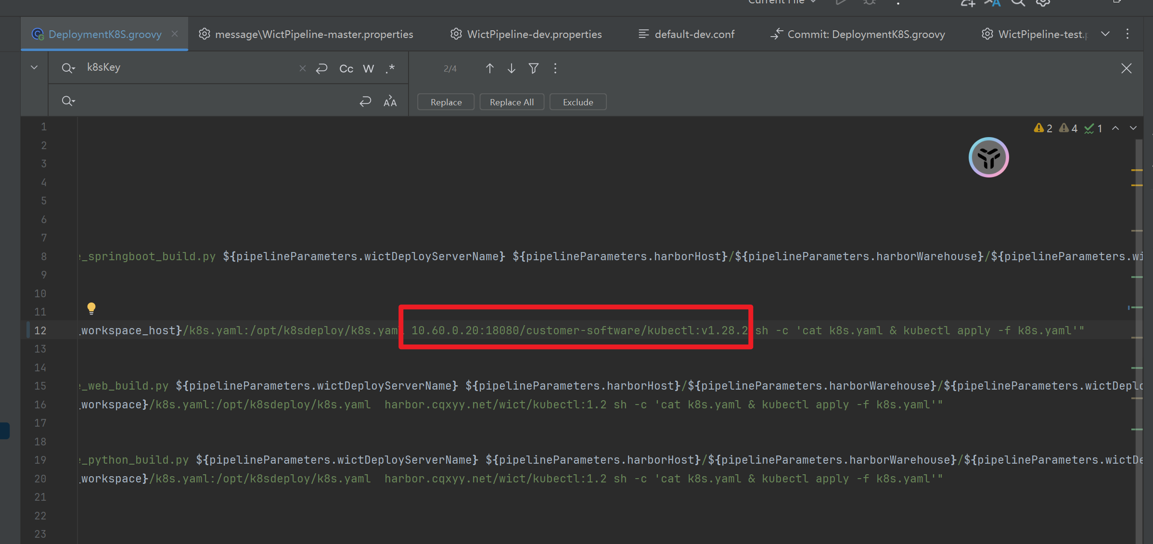This screenshot has height=544, width=1153.
Task: Close the find and replace bar
Action: click(1126, 68)
